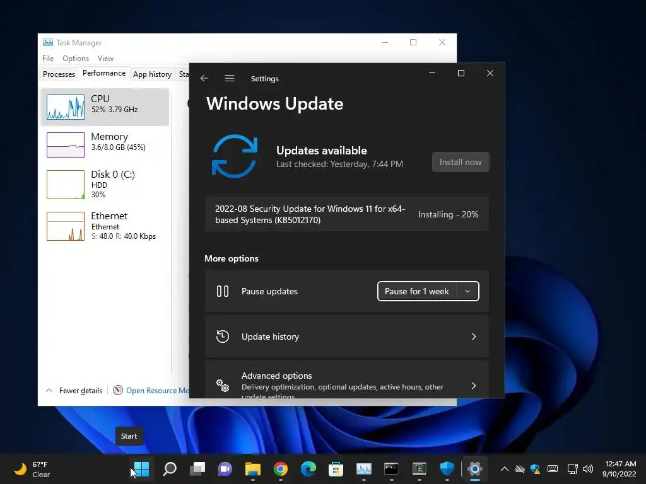The image size is (646, 484).
Task: Click the security warning tray icon
Action: (x=535, y=469)
